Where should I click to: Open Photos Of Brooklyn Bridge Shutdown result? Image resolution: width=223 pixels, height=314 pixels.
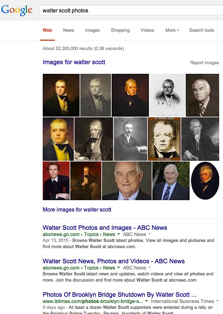click(x=119, y=295)
